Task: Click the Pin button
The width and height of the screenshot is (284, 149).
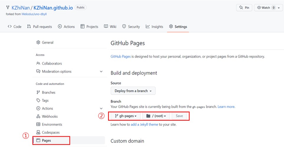Action: 244,8
